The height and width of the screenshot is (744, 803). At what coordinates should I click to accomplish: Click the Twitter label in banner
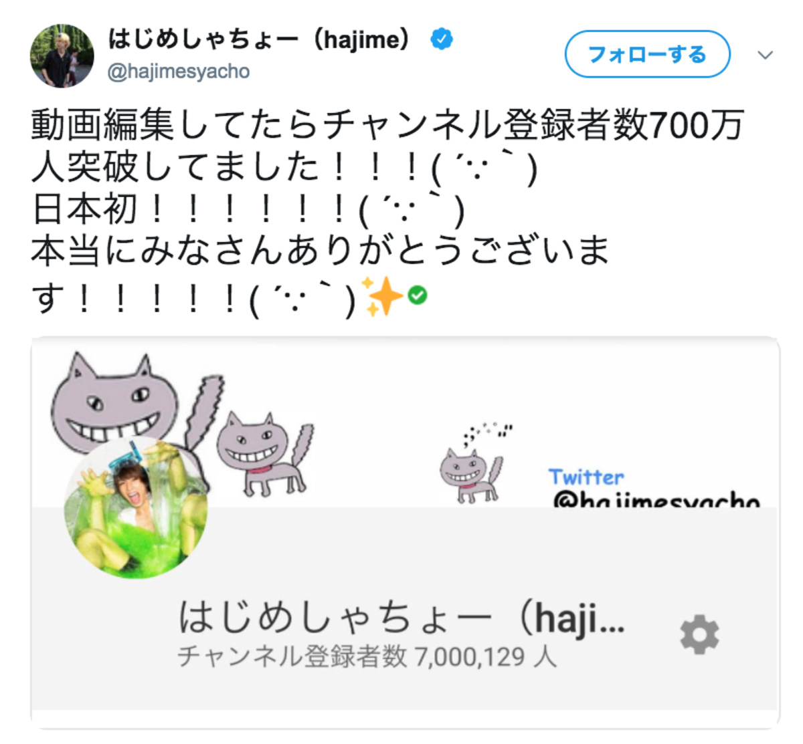[x=586, y=477]
